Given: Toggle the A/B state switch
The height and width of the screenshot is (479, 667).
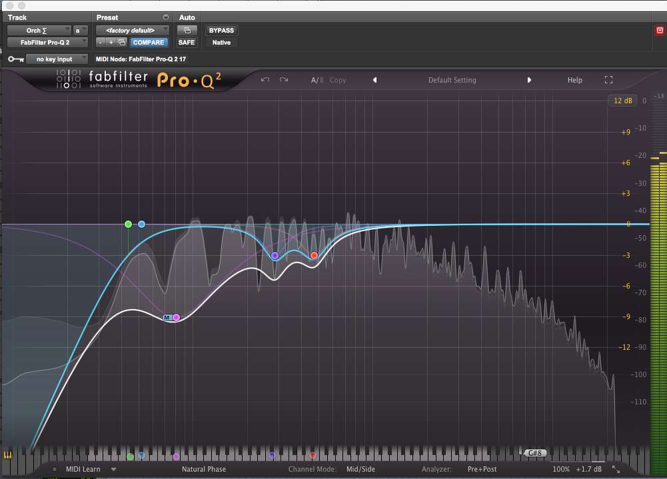Looking at the screenshot, I should (x=317, y=80).
